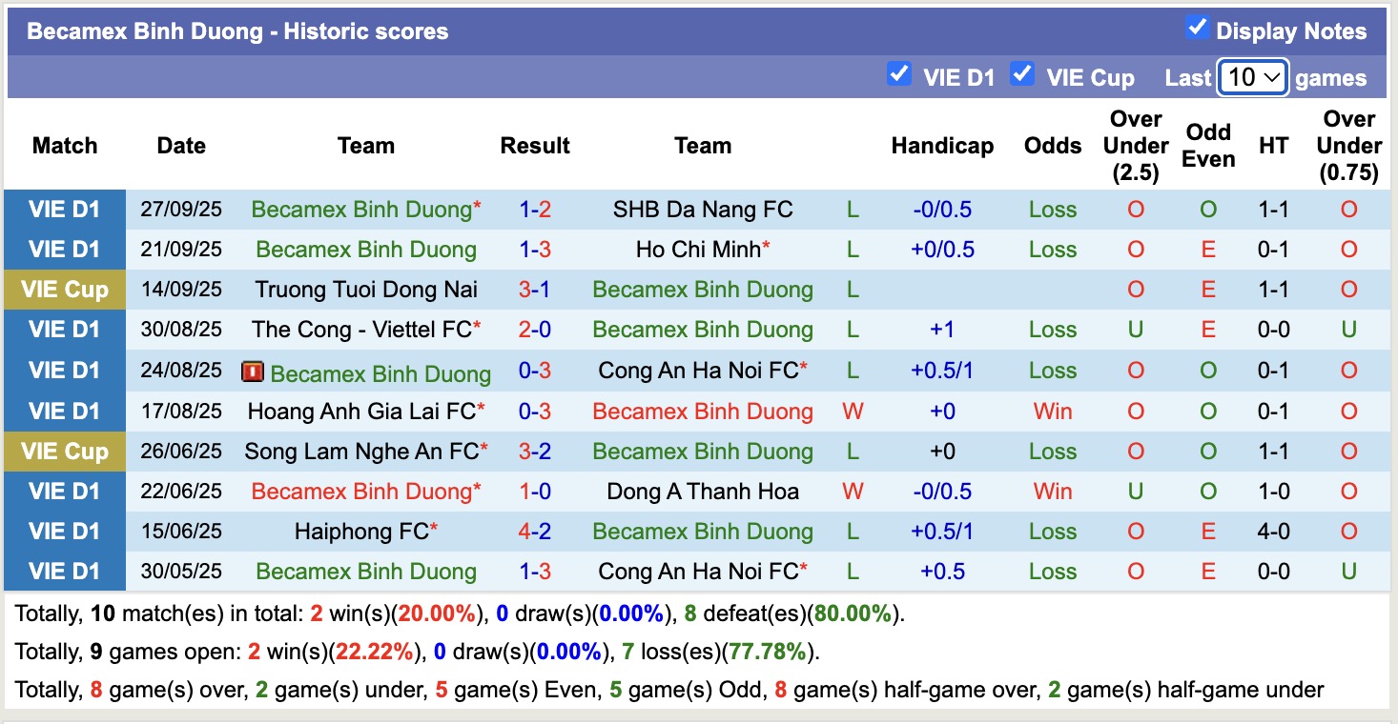
Task: Expand the games selector arrow
Action: click(1272, 76)
